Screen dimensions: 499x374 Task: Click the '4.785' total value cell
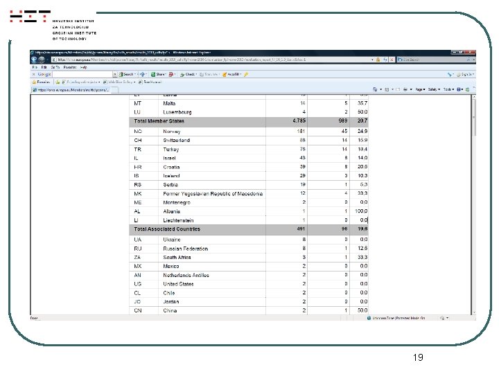[x=299, y=121]
